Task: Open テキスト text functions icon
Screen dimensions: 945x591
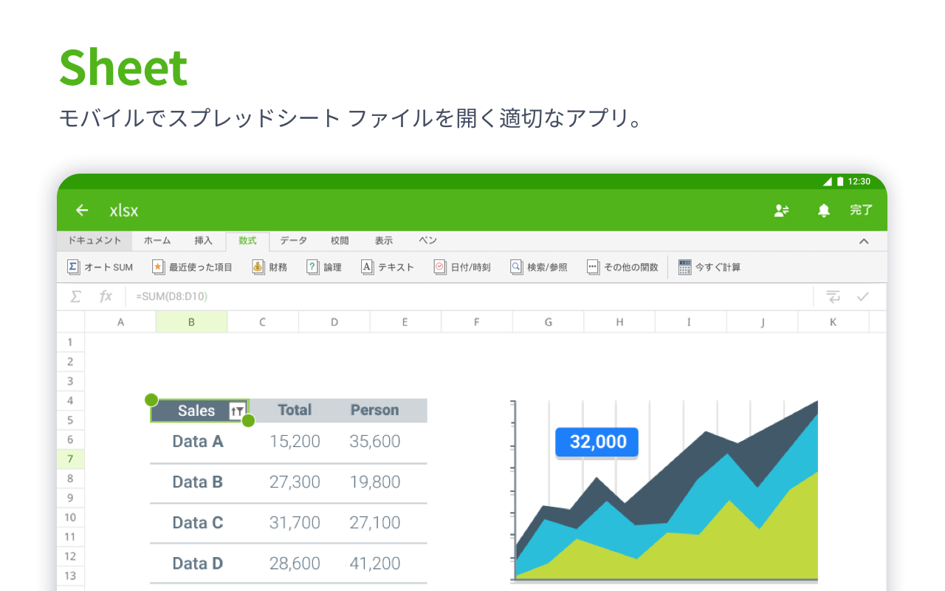Action: 367,267
